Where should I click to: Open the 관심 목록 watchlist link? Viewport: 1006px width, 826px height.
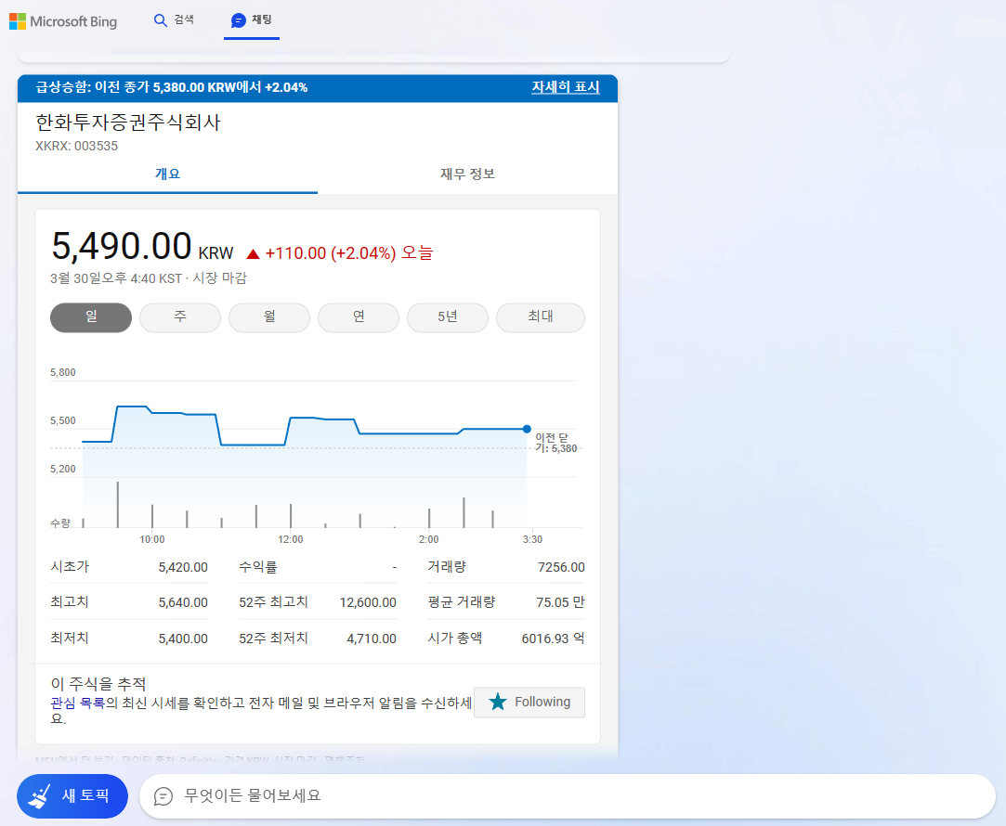coord(78,703)
